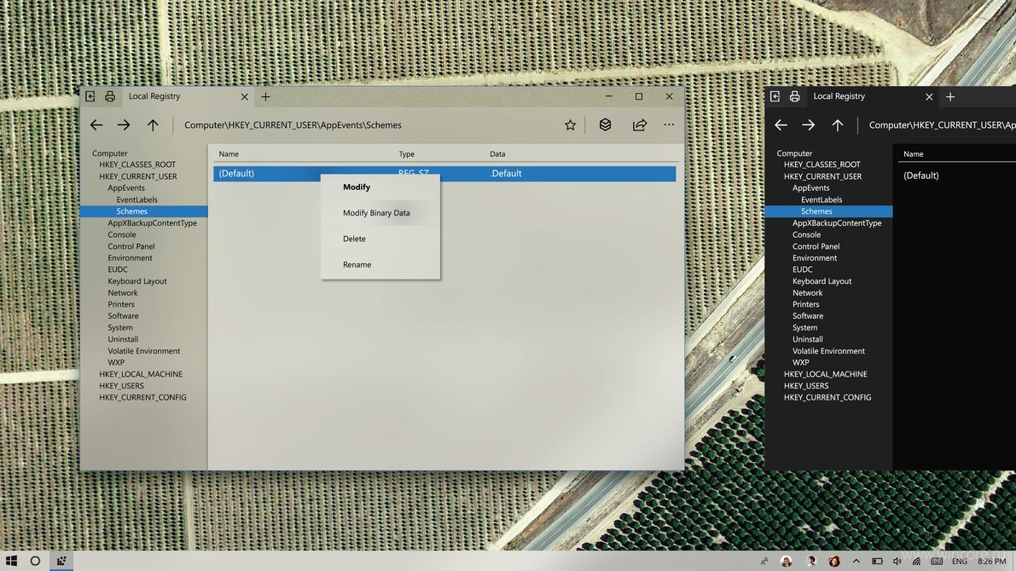Open the more options ellipsis menu
Viewport: 1016px width, 571px height.
pos(669,124)
